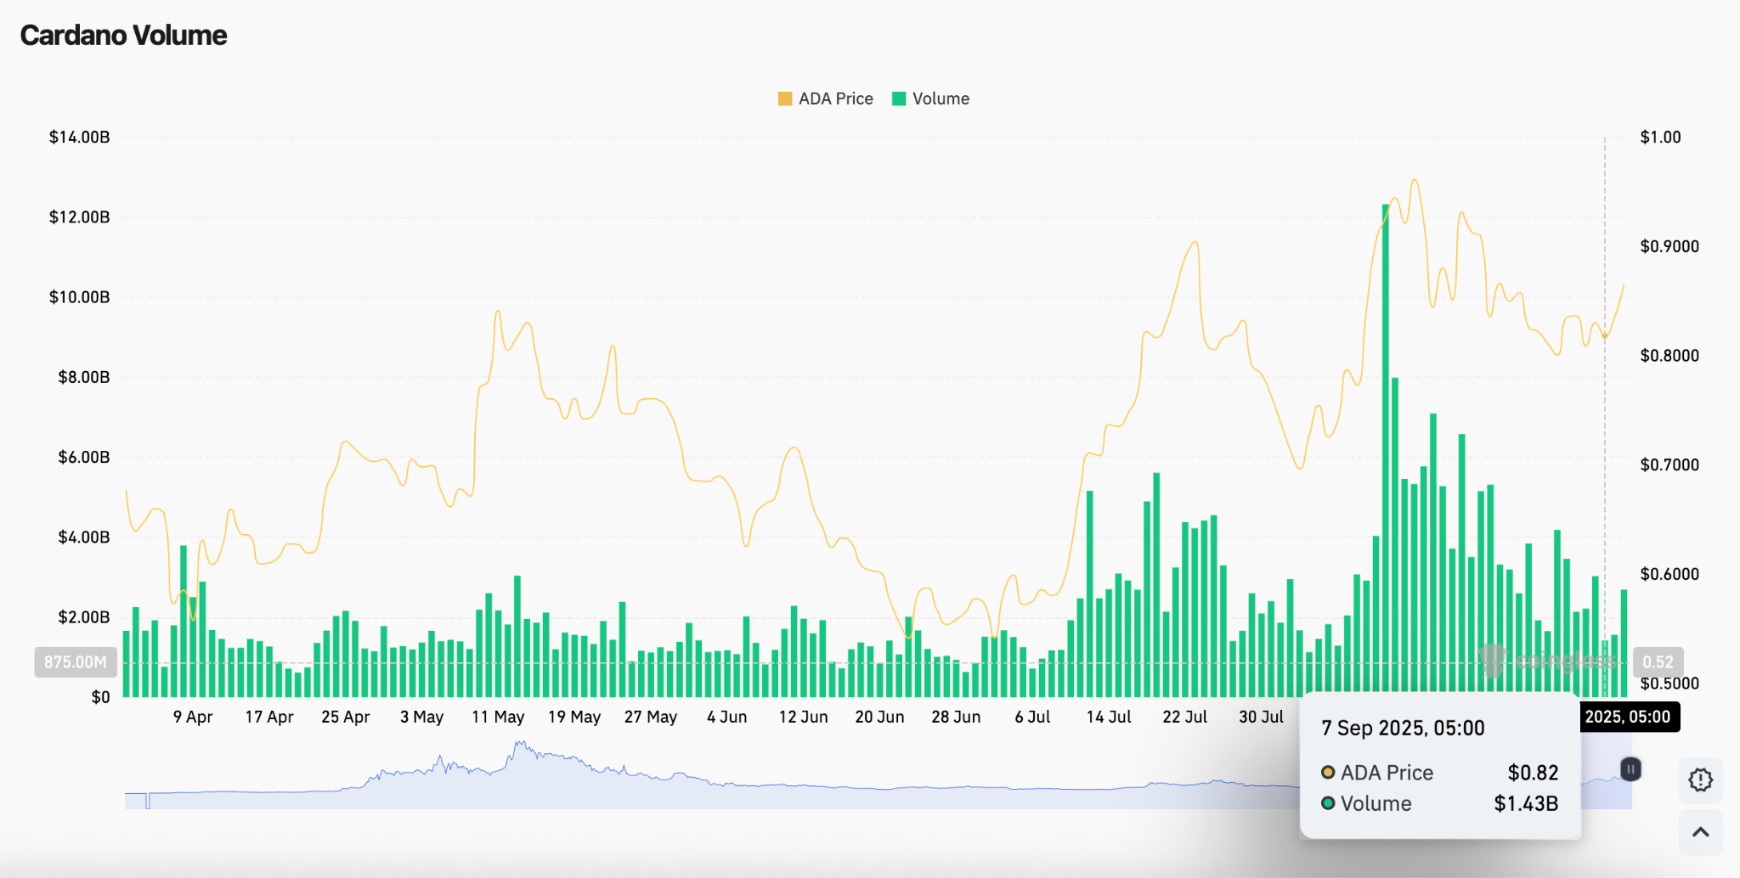Click the $2.00B volume axis label
Screen dimensions: 1740x878
click(x=83, y=616)
